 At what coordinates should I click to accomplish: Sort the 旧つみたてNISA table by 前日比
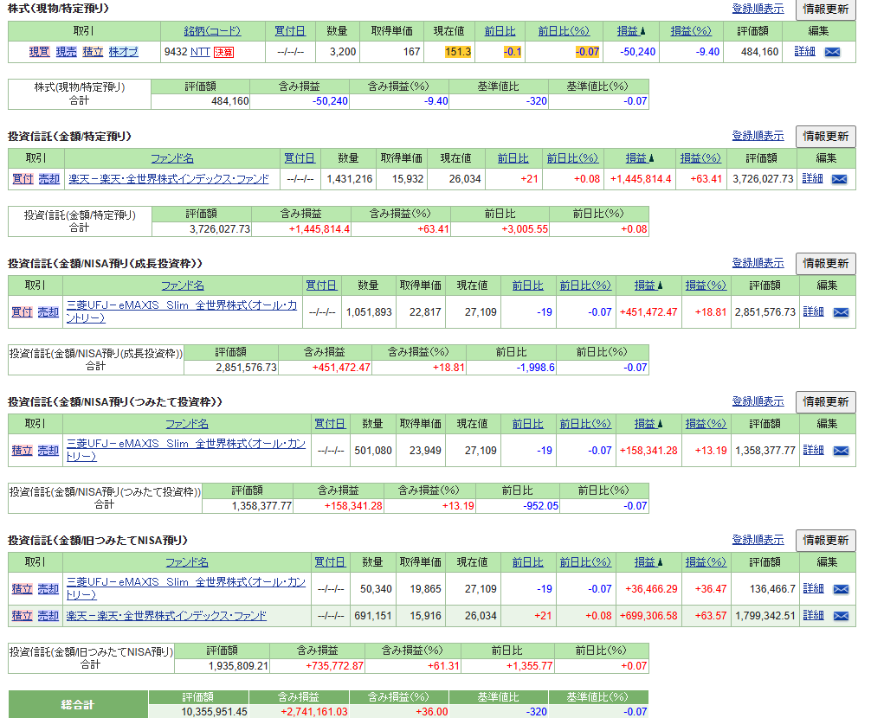(528, 562)
